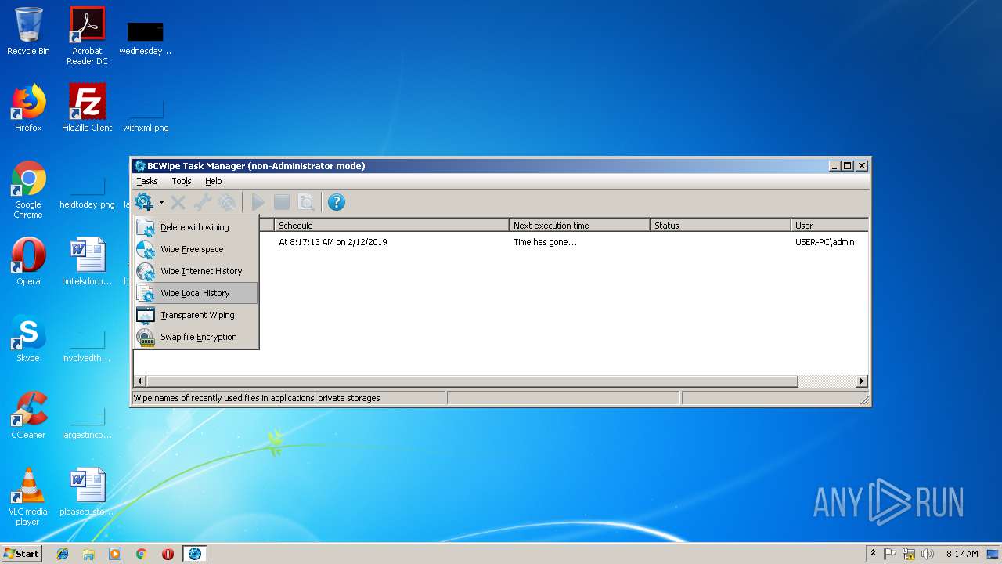The height and width of the screenshot is (564, 1002).
Task: Select the Skype desktop shortcut
Action: 28,338
